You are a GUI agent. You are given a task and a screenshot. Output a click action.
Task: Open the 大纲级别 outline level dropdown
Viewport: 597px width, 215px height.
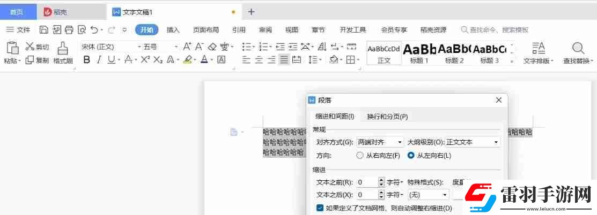coord(473,142)
